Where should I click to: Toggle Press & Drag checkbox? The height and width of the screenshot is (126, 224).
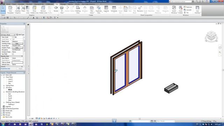click(202, 121)
